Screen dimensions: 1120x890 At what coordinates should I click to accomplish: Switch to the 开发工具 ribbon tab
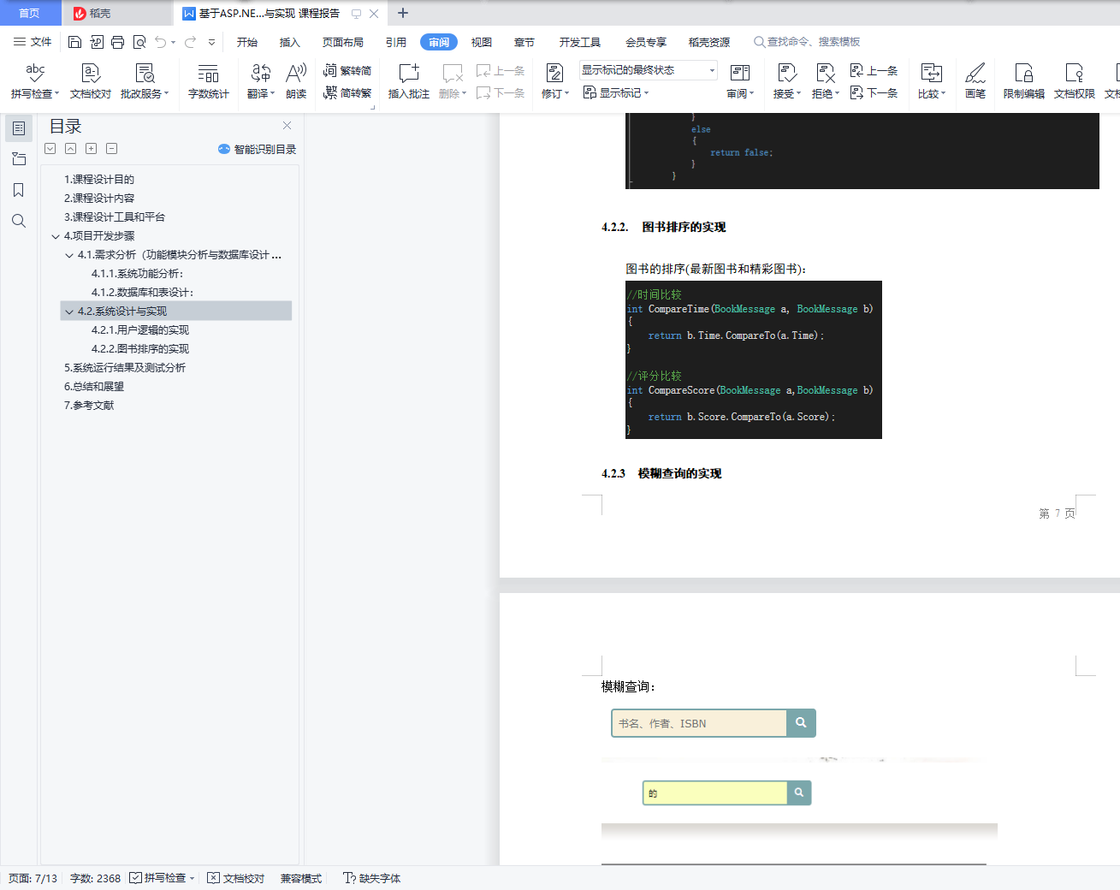[580, 42]
